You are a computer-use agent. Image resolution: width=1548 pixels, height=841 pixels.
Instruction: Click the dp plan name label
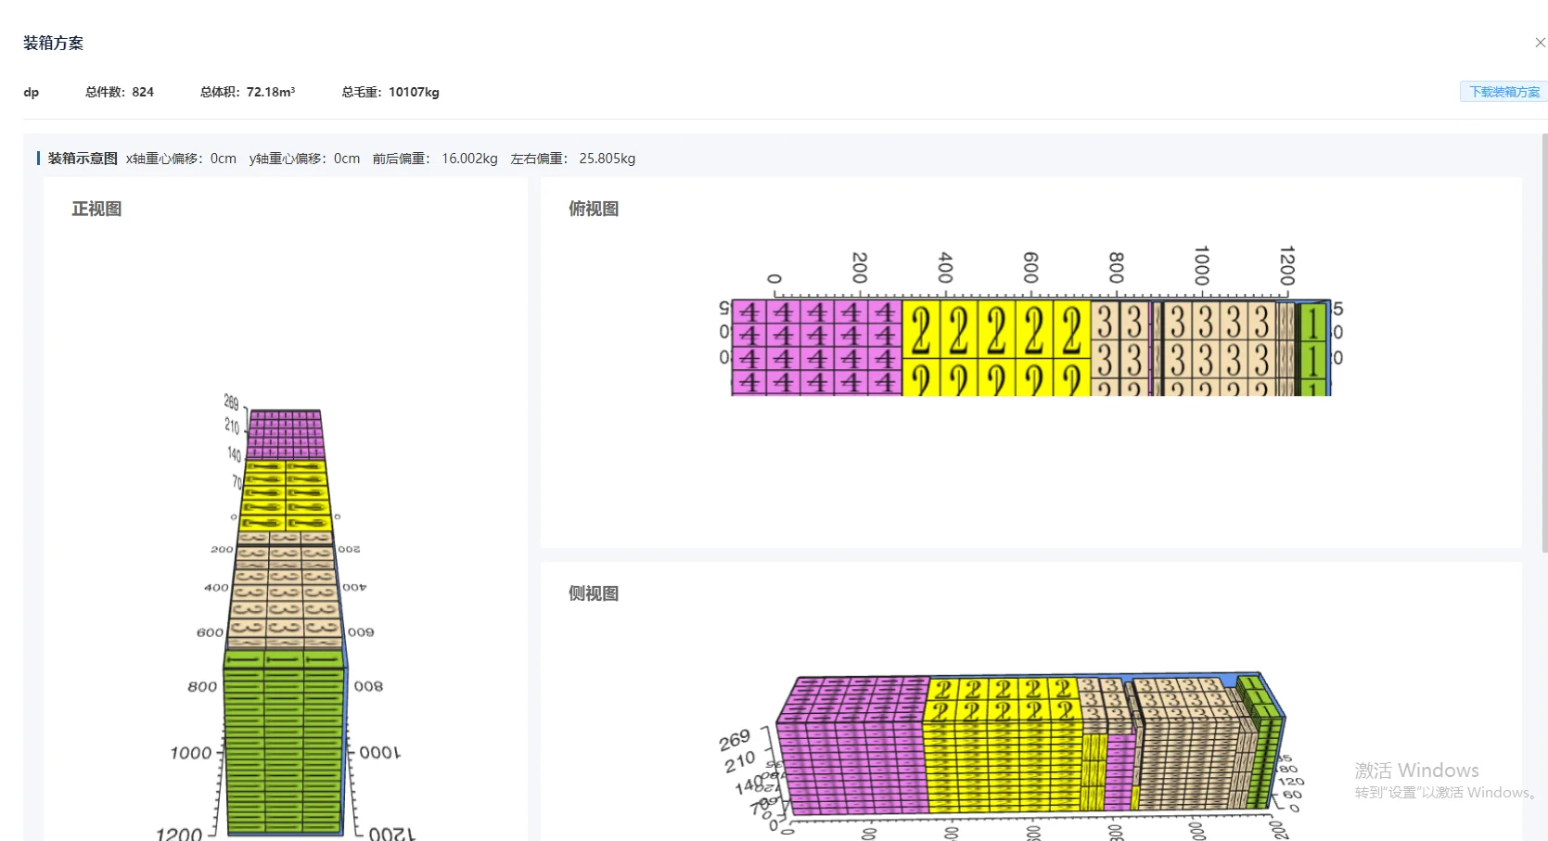pyautogui.click(x=32, y=92)
